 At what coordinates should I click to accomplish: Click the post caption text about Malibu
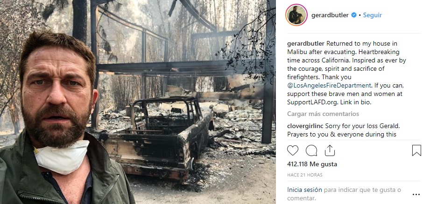[346, 73]
